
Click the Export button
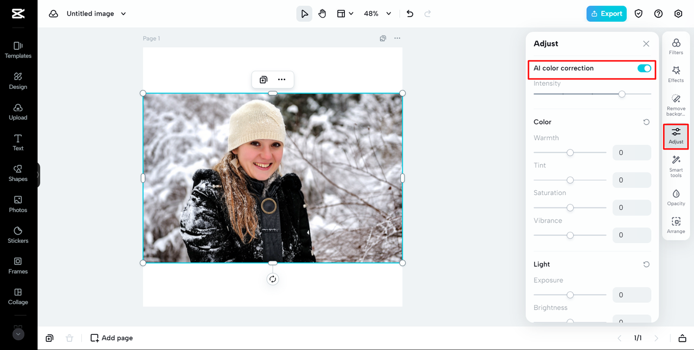(606, 14)
